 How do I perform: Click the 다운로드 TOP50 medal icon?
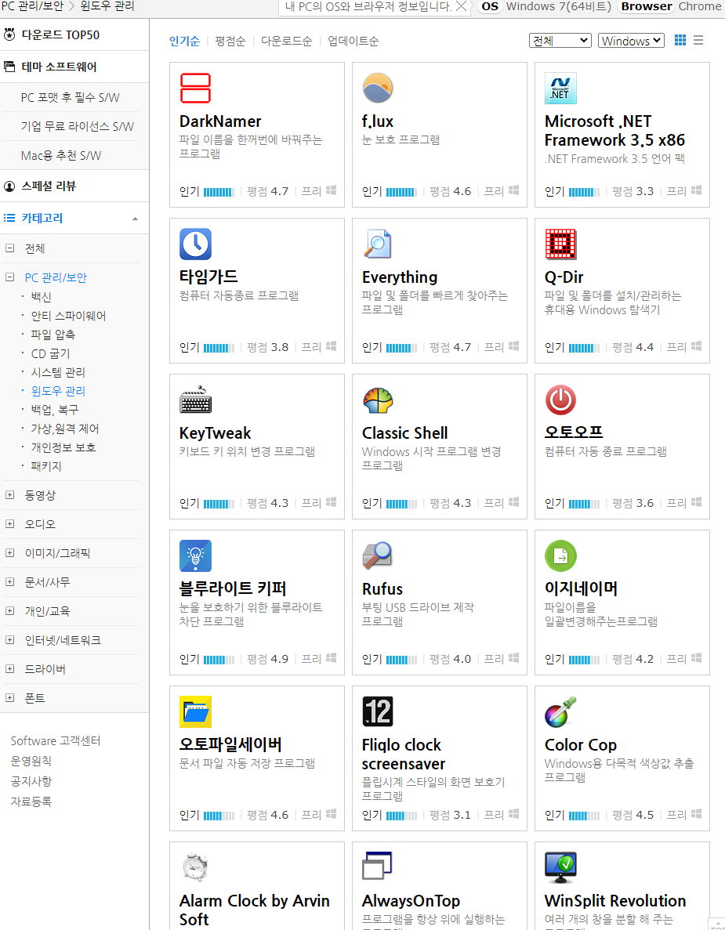click(x=9, y=34)
